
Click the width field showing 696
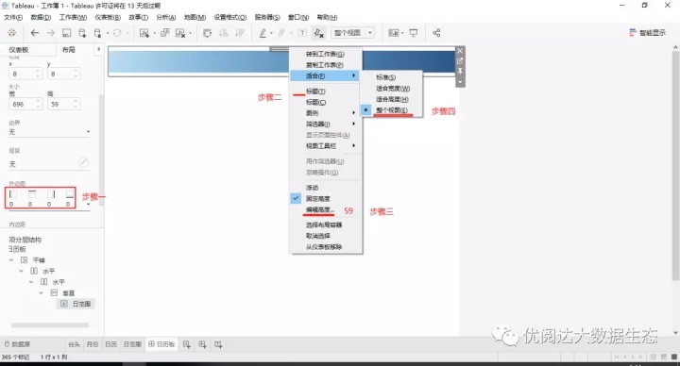(25, 105)
